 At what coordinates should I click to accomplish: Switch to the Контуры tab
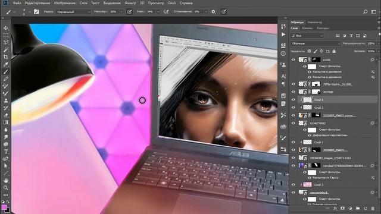pos(323,28)
